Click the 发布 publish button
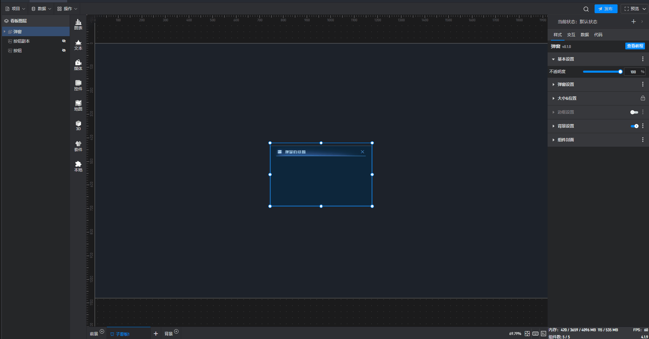Screen dimensions: 649x339 (606, 9)
